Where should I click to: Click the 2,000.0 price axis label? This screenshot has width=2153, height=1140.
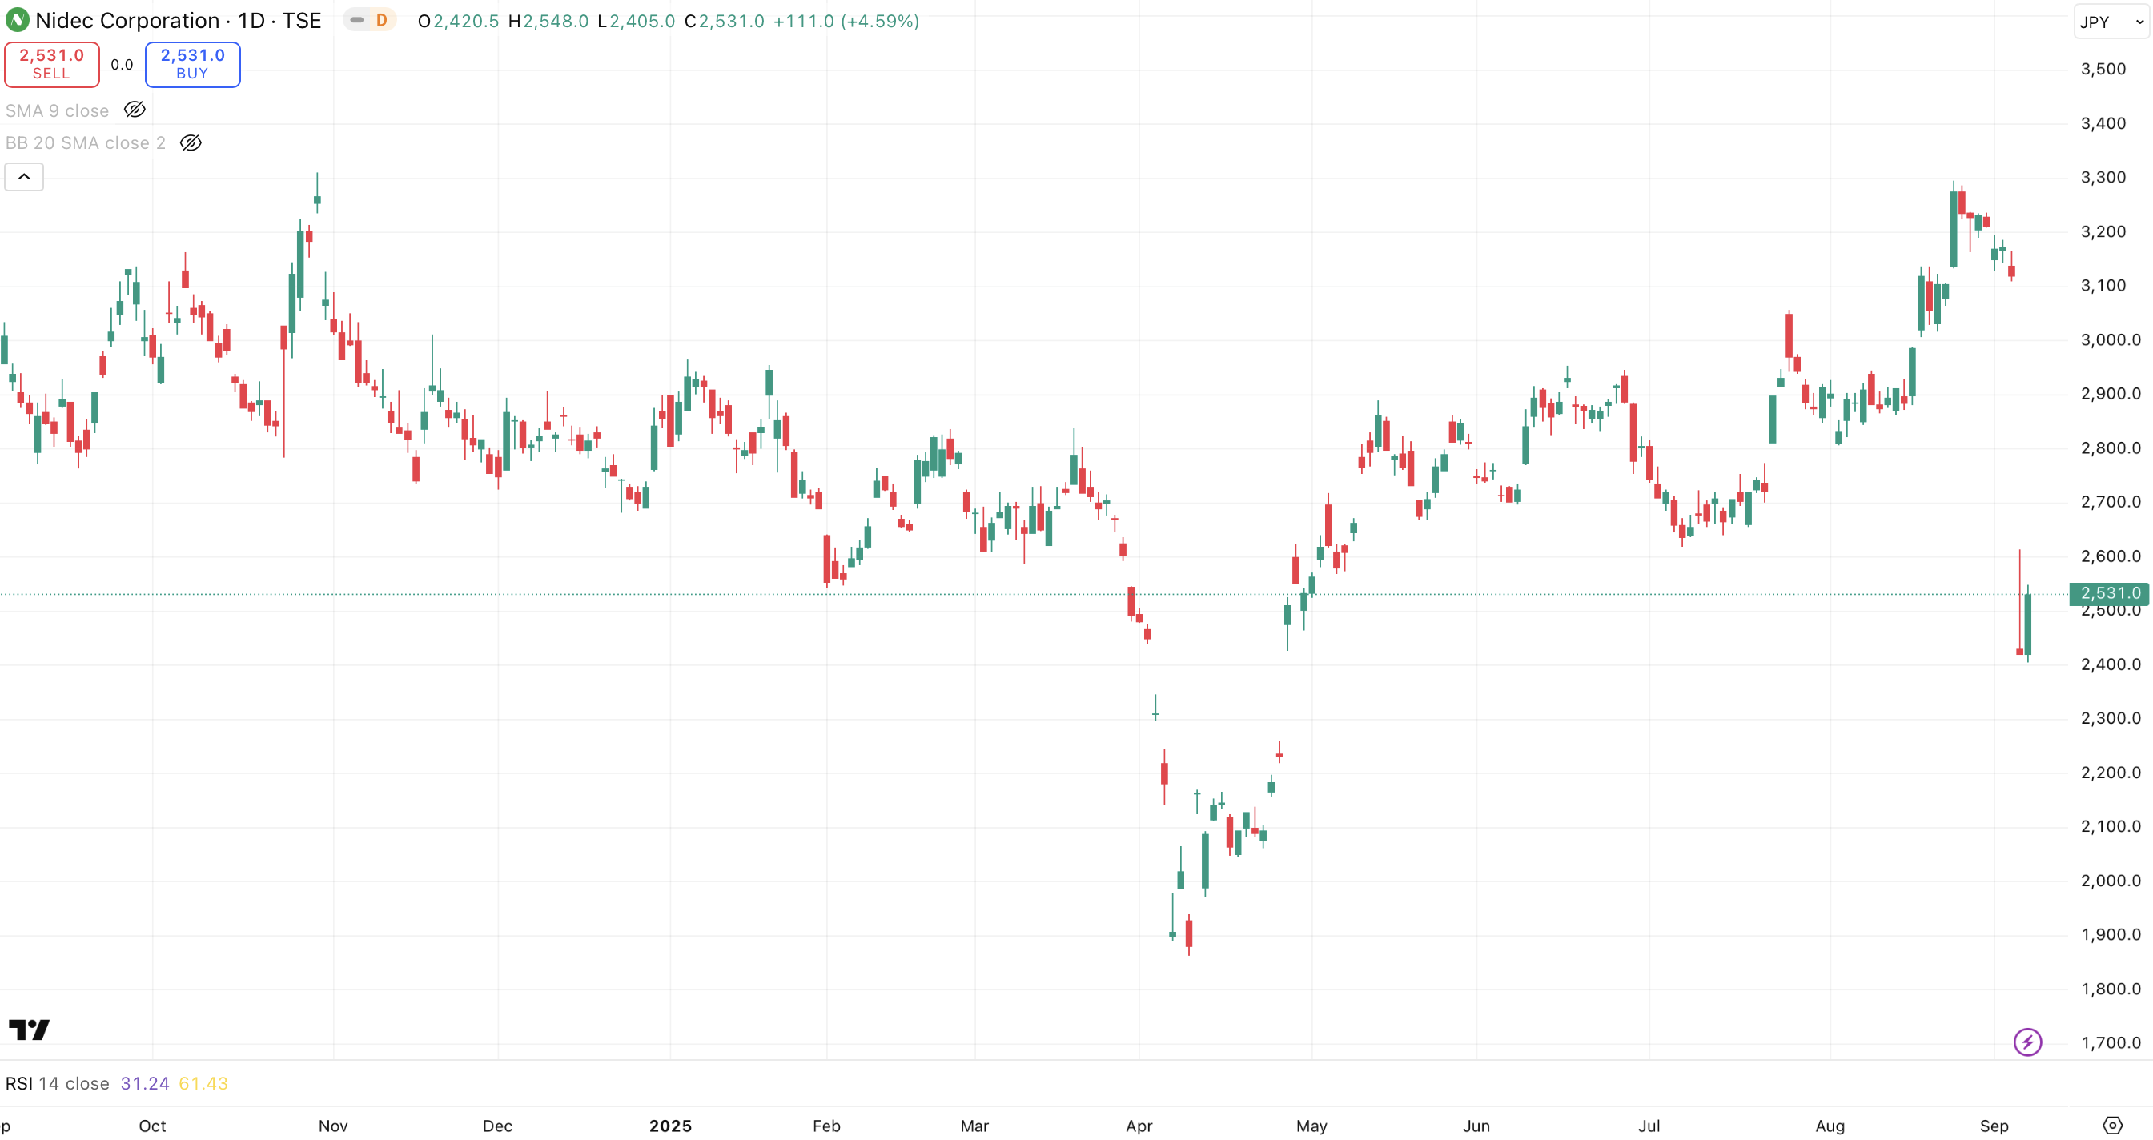click(x=2111, y=880)
